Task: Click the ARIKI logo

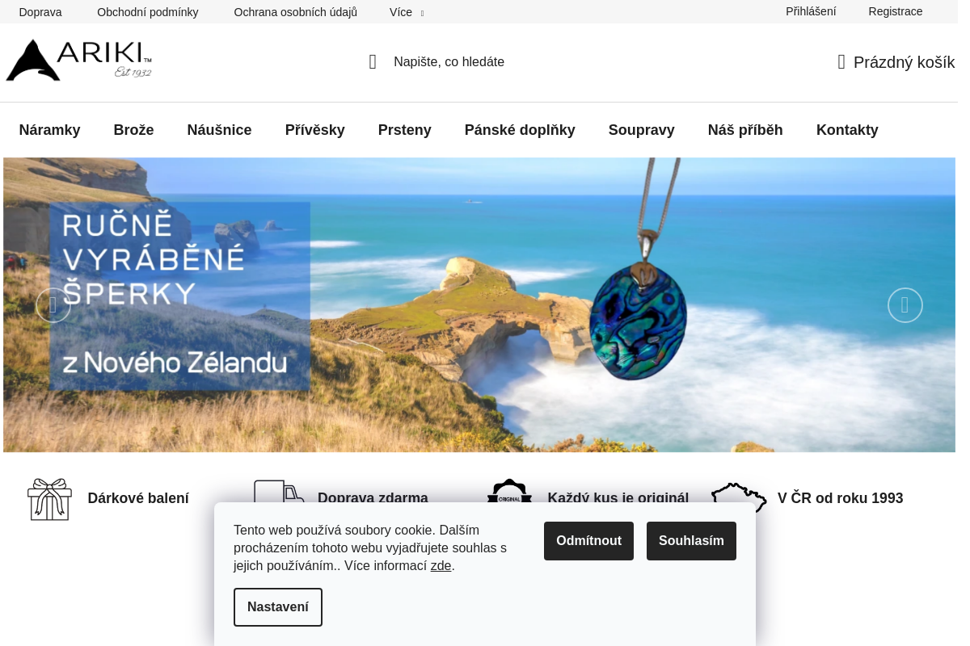Action: pyautogui.click(x=78, y=60)
